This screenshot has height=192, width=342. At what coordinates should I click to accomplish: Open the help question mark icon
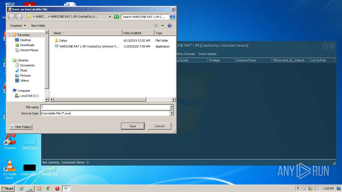tap(169, 26)
